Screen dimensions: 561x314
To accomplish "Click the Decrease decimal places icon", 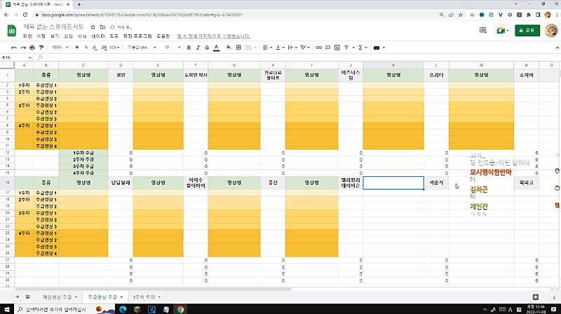I will pos(95,48).
